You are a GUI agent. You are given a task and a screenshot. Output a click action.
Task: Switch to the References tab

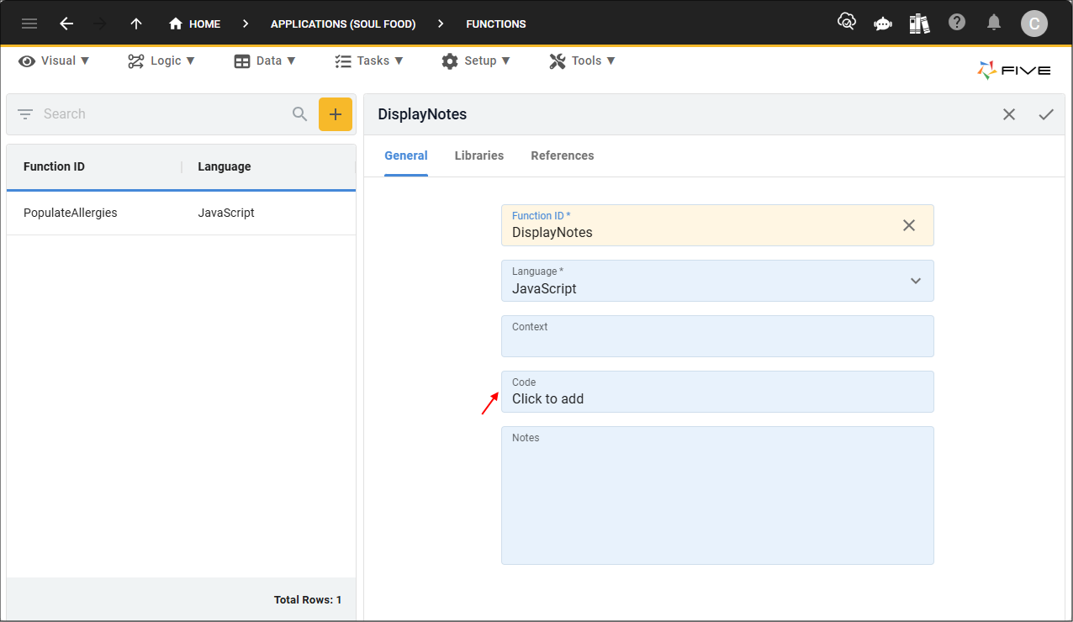pyautogui.click(x=563, y=155)
